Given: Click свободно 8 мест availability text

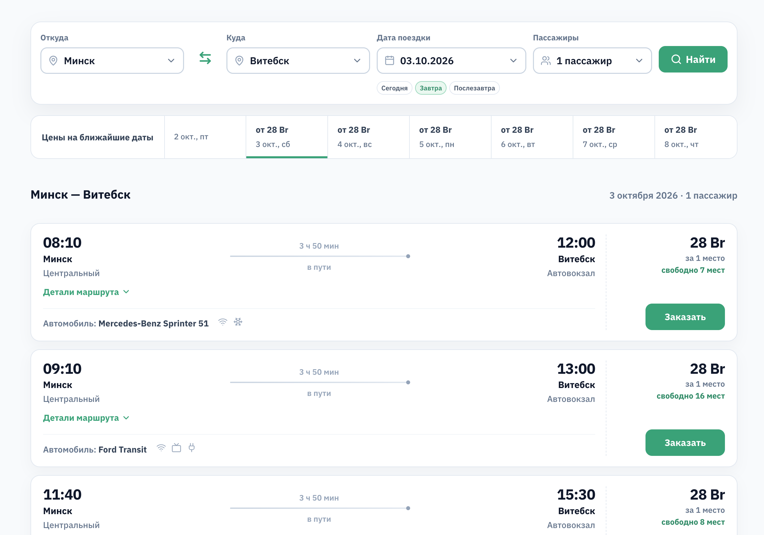Looking at the screenshot, I should click(693, 522).
